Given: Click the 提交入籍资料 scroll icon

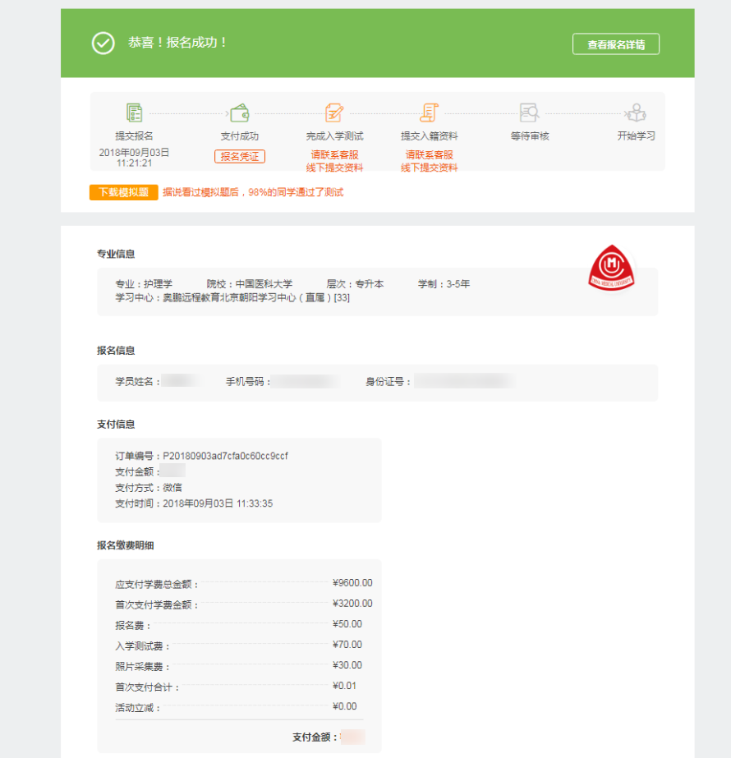Looking at the screenshot, I should (430, 111).
